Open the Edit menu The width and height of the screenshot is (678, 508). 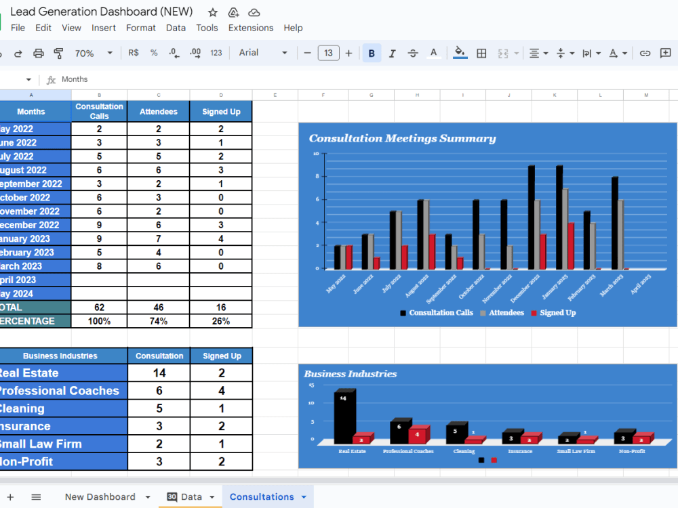pos(43,28)
